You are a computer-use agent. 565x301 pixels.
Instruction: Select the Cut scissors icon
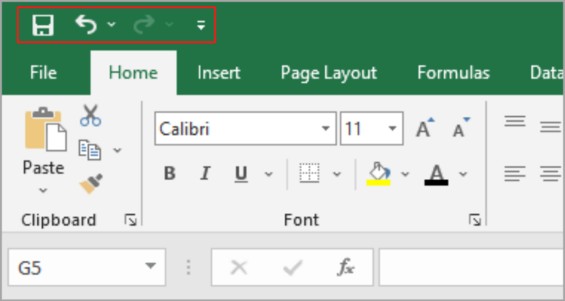point(90,115)
